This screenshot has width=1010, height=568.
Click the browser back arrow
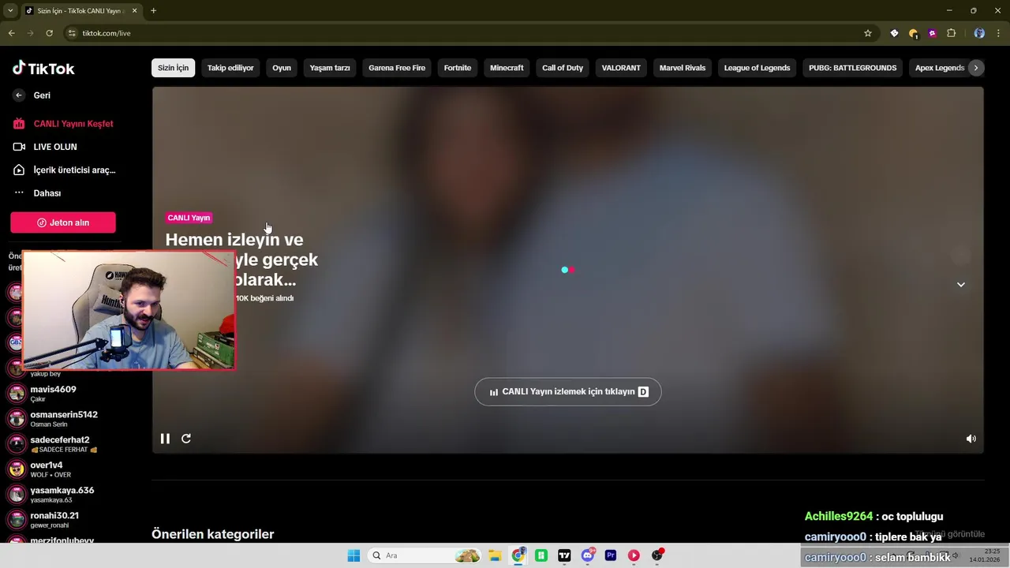click(11, 33)
